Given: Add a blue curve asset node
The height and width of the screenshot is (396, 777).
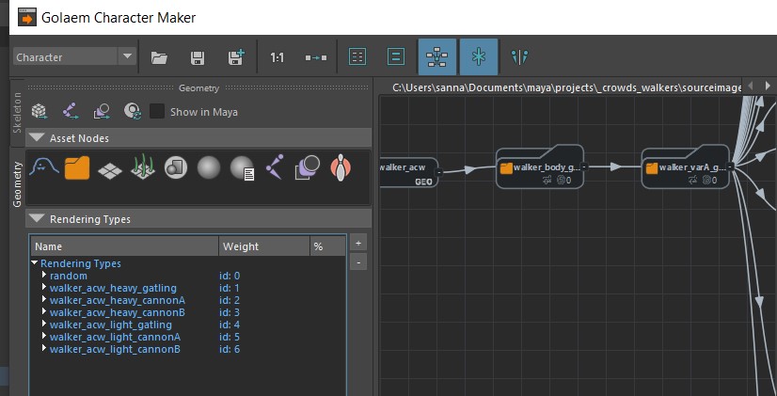Looking at the screenshot, I should point(44,168).
